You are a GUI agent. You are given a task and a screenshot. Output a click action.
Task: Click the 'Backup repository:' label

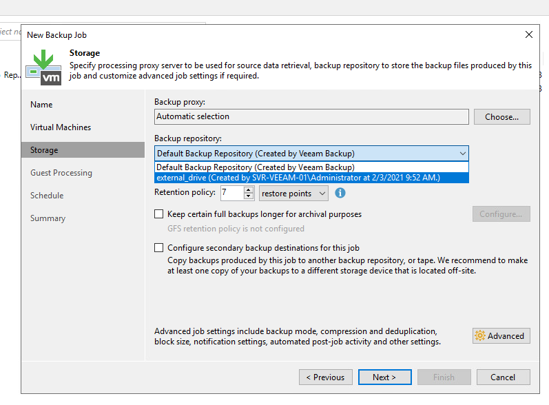188,138
